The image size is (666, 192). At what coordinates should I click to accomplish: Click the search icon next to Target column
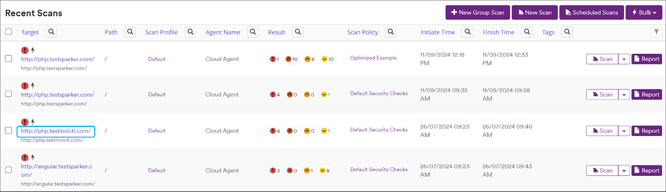pos(51,32)
